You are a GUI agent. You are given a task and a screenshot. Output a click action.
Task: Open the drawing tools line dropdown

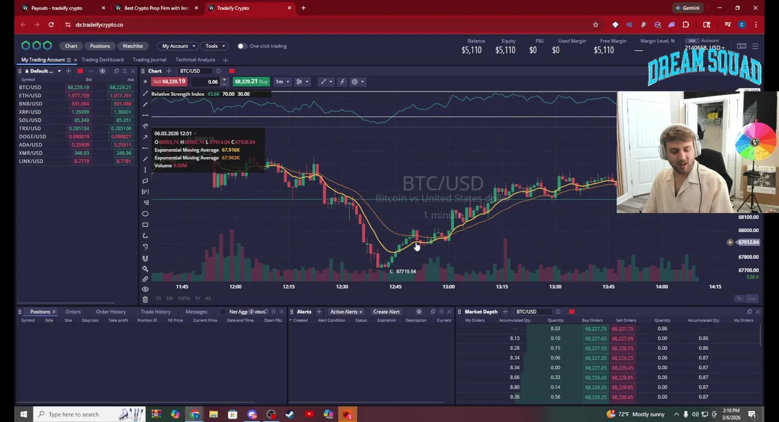pyautogui.click(x=326, y=81)
